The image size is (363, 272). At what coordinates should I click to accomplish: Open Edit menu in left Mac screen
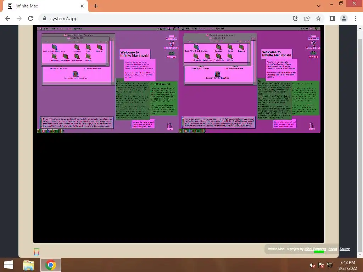pos(53,29)
